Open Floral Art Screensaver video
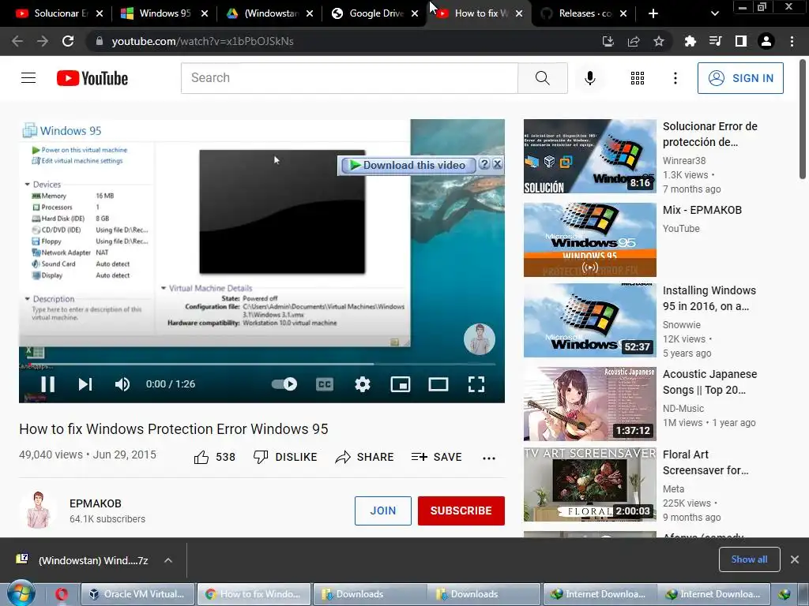This screenshot has height=606, width=809. (x=589, y=484)
